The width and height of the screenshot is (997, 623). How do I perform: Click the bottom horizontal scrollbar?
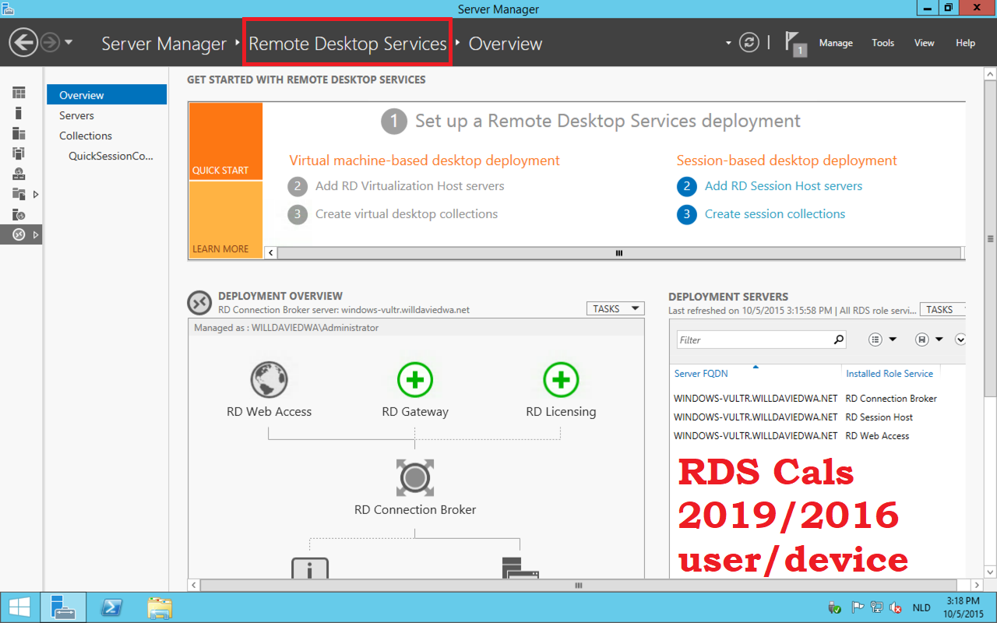point(580,586)
